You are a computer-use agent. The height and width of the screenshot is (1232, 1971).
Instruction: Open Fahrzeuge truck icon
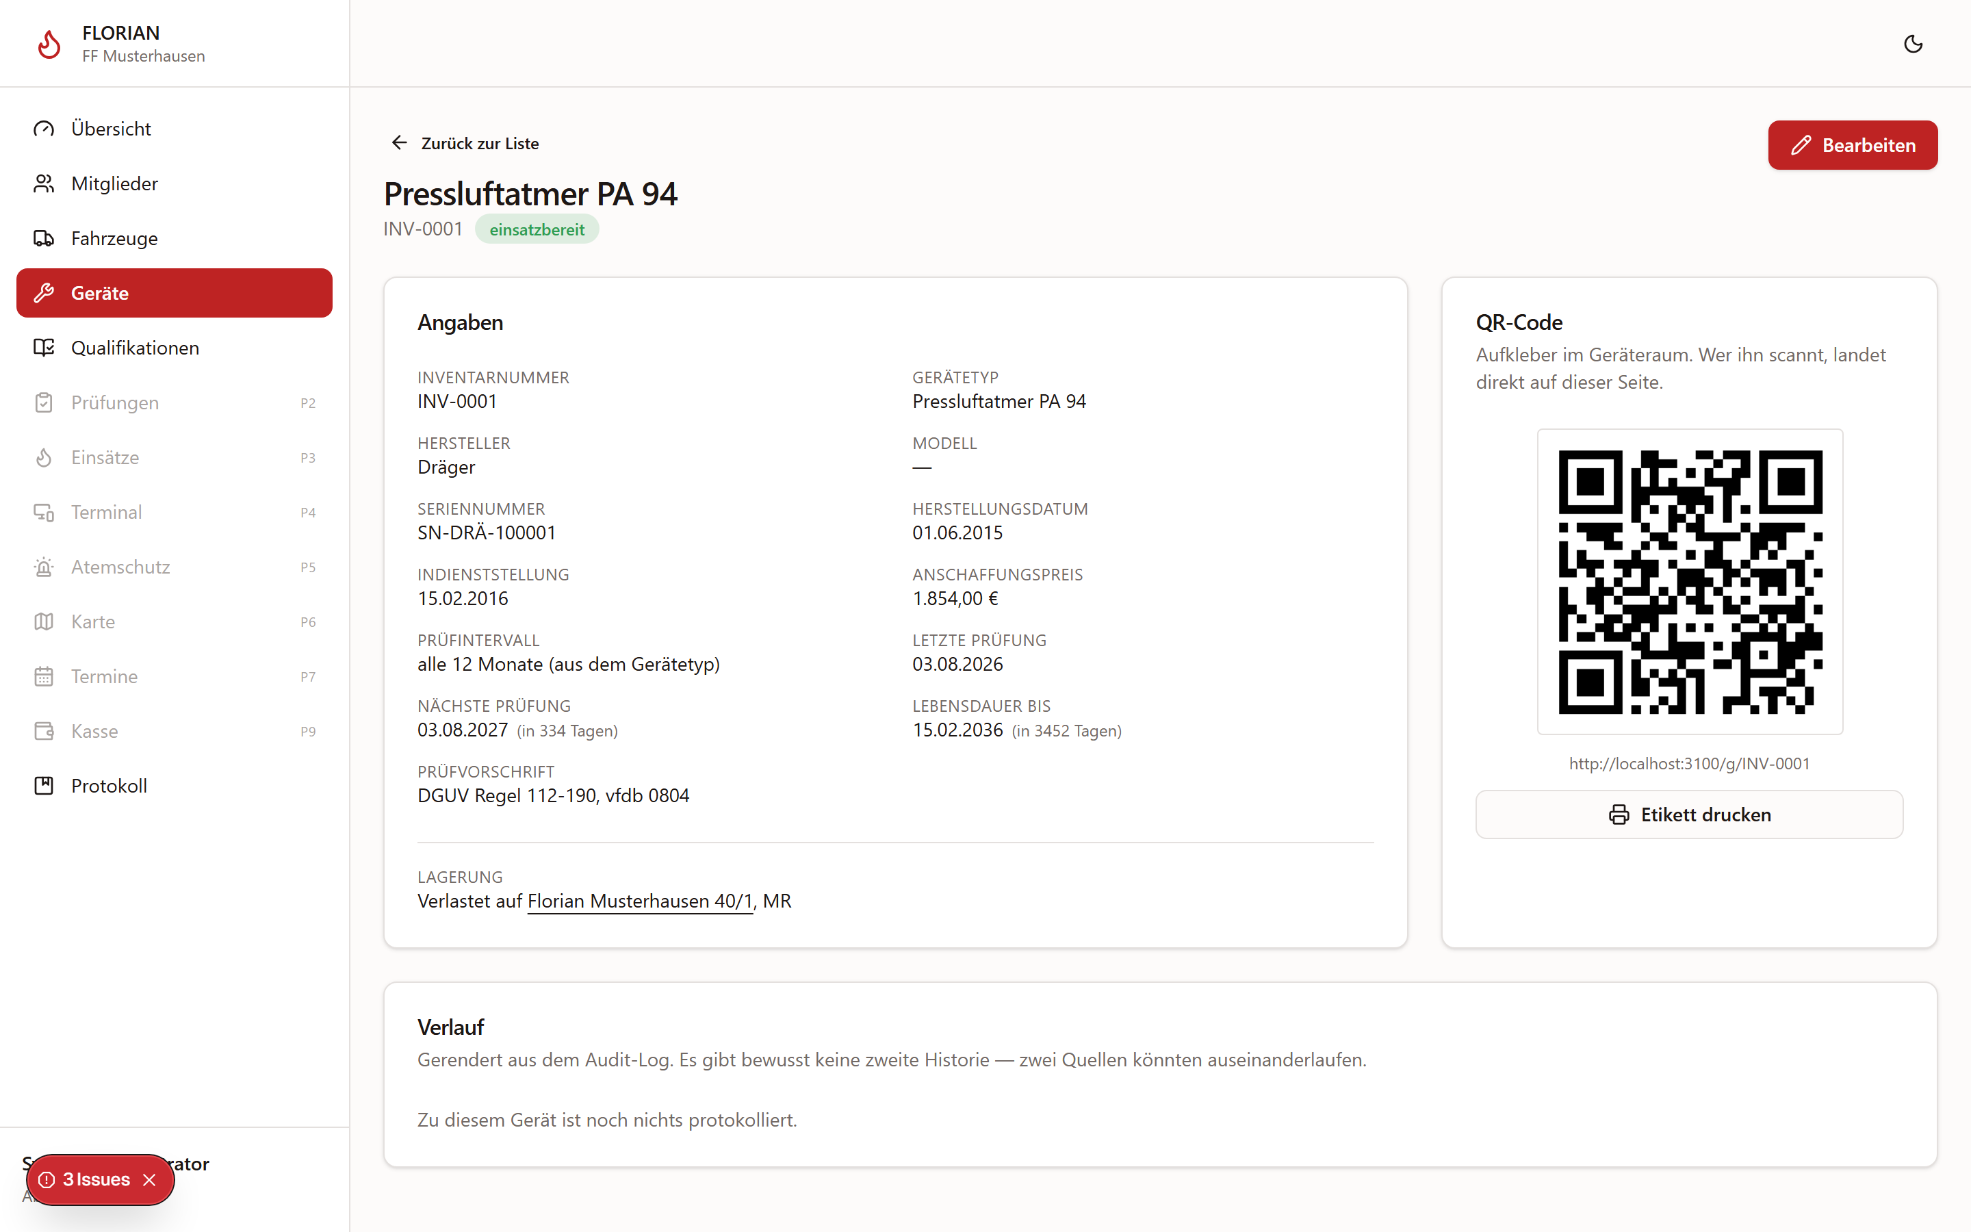[44, 238]
